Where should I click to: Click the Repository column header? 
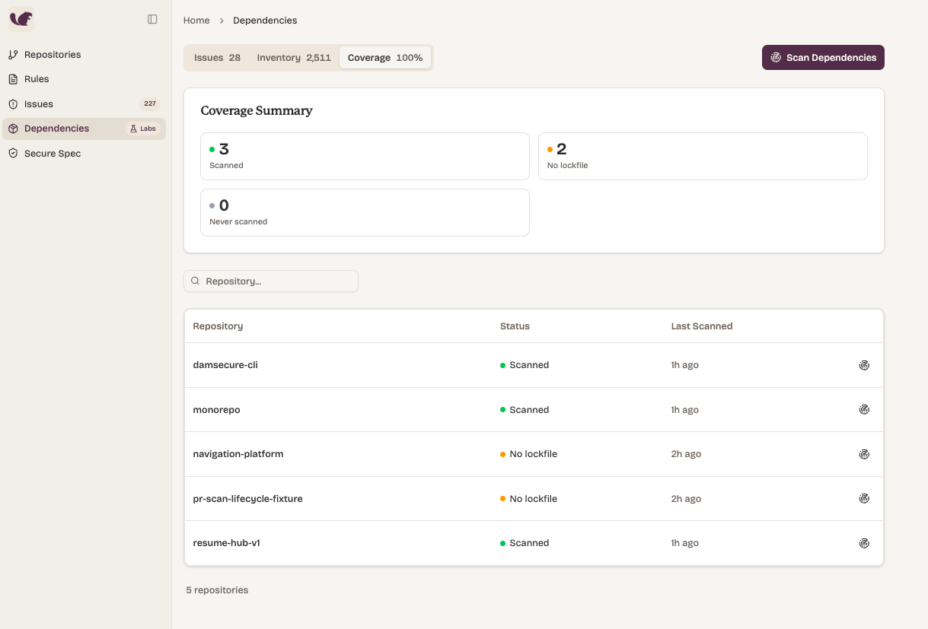tap(218, 326)
